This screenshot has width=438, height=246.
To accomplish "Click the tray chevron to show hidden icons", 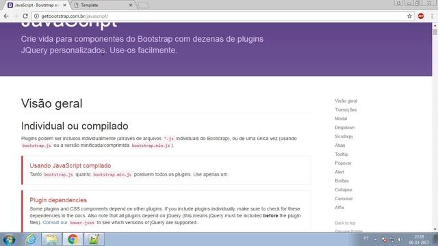I will (x=376, y=240).
